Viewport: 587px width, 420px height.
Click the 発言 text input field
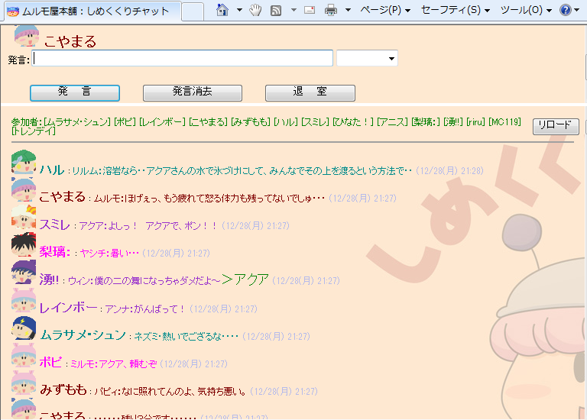click(x=183, y=58)
